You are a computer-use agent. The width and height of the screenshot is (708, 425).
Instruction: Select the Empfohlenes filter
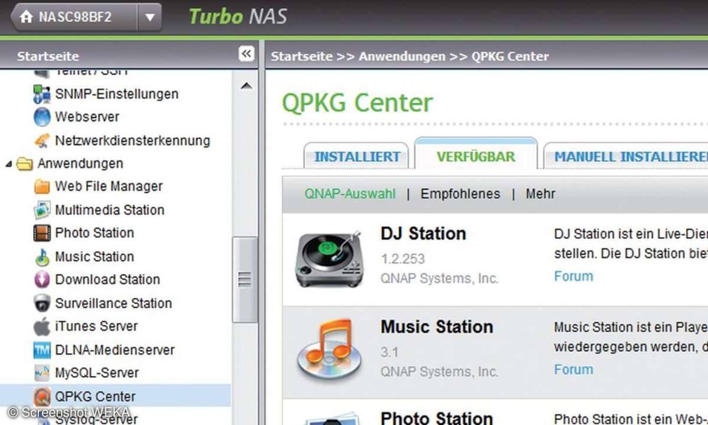(x=460, y=194)
